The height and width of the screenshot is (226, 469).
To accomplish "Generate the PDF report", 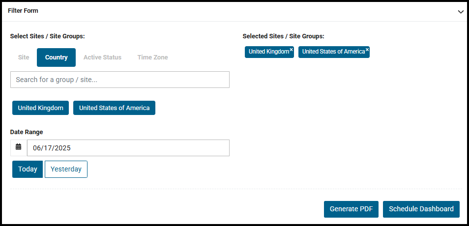I will pyautogui.click(x=351, y=209).
